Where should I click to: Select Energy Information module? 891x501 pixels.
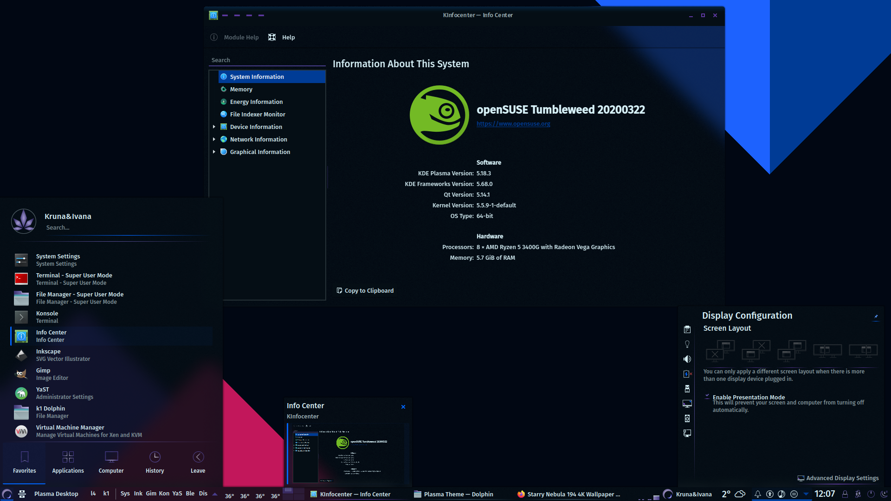(x=272, y=102)
